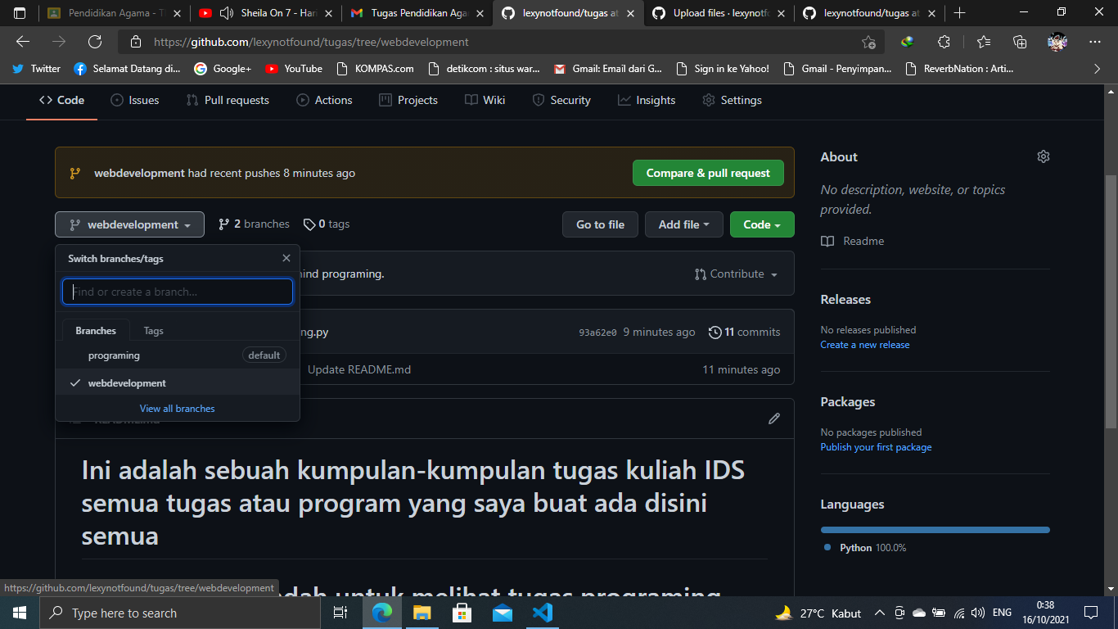Open the webdevelopment branch selector dropdown
1118x629 pixels.
click(x=129, y=224)
